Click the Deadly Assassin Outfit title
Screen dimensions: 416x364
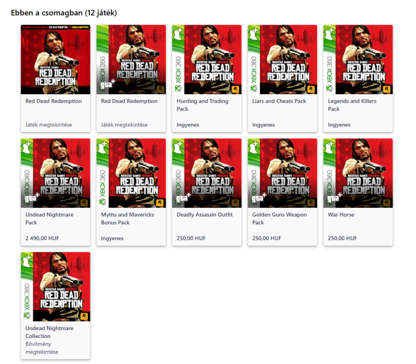tap(204, 215)
